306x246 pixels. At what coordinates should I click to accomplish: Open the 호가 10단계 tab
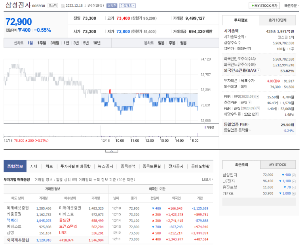pos(277,20)
